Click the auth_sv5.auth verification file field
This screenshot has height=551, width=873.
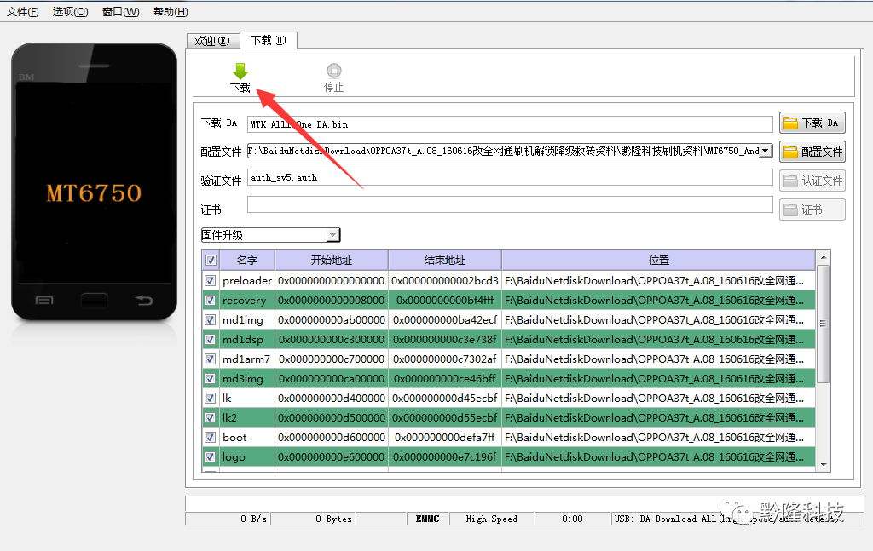coord(510,177)
